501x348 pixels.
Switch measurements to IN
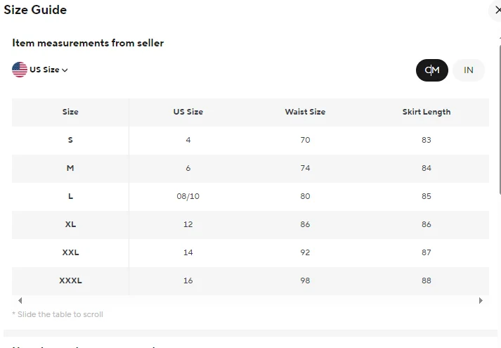tap(469, 70)
